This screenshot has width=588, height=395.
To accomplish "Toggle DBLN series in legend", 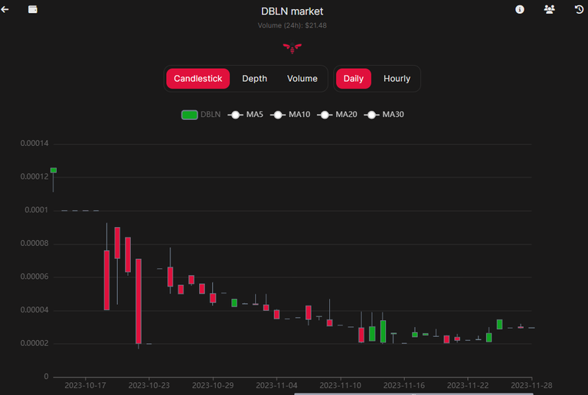I will pyautogui.click(x=201, y=115).
